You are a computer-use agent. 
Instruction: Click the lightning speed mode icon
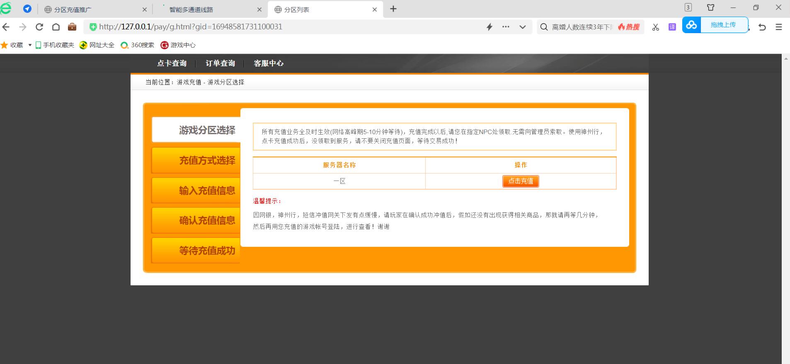pyautogui.click(x=489, y=27)
